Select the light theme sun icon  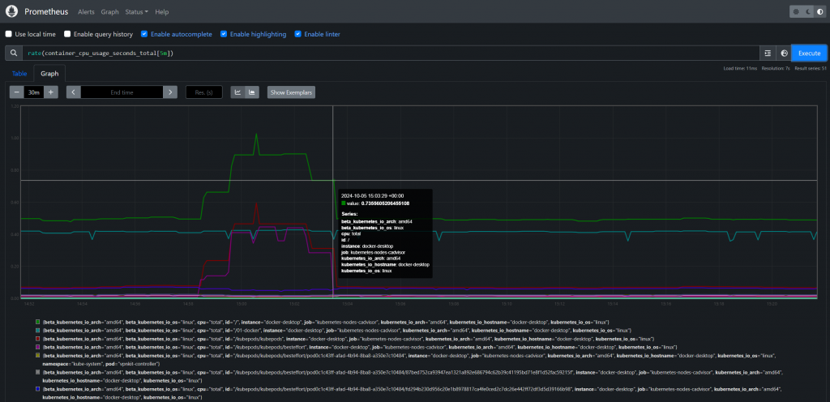pos(796,11)
